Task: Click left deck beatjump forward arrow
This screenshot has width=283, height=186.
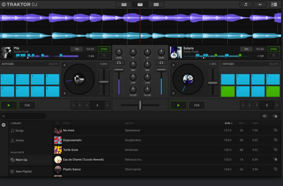Action: coord(80,105)
